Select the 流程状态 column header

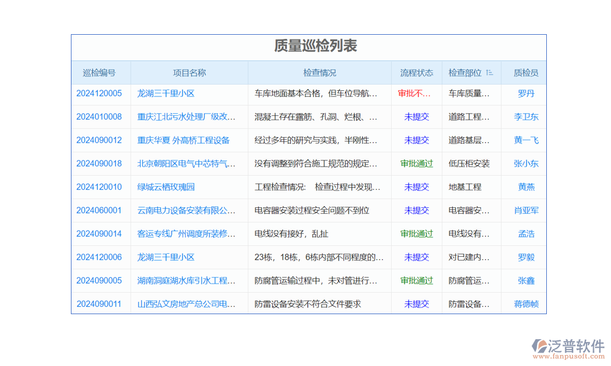[416, 73]
